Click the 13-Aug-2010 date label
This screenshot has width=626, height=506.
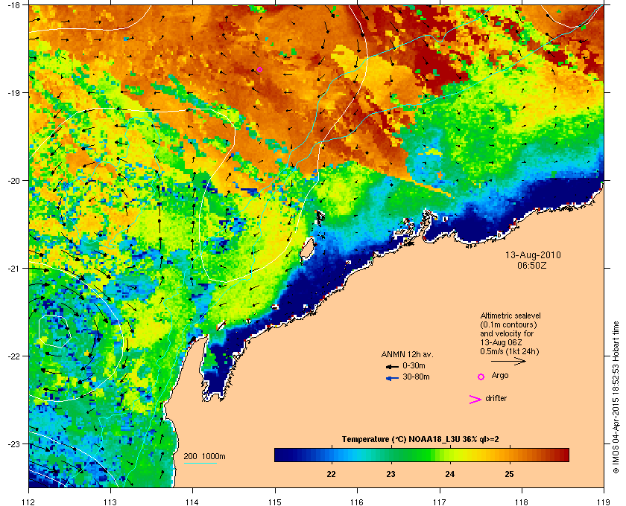pyautogui.click(x=533, y=255)
